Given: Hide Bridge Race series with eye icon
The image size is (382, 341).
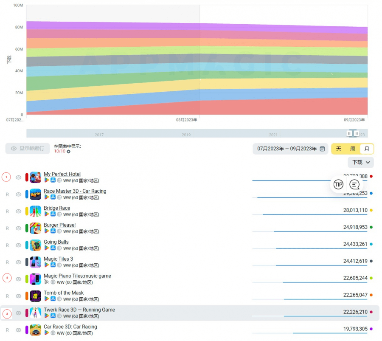Looking at the screenshot, I should pos(19,211).
